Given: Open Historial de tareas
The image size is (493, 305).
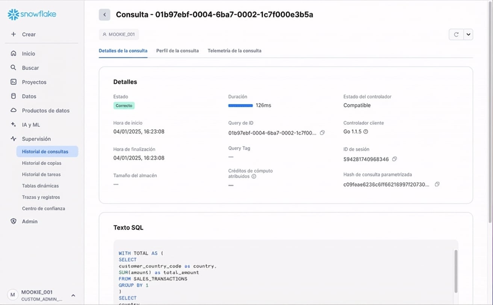Looking at the screenshot, I should click(41, 174).
